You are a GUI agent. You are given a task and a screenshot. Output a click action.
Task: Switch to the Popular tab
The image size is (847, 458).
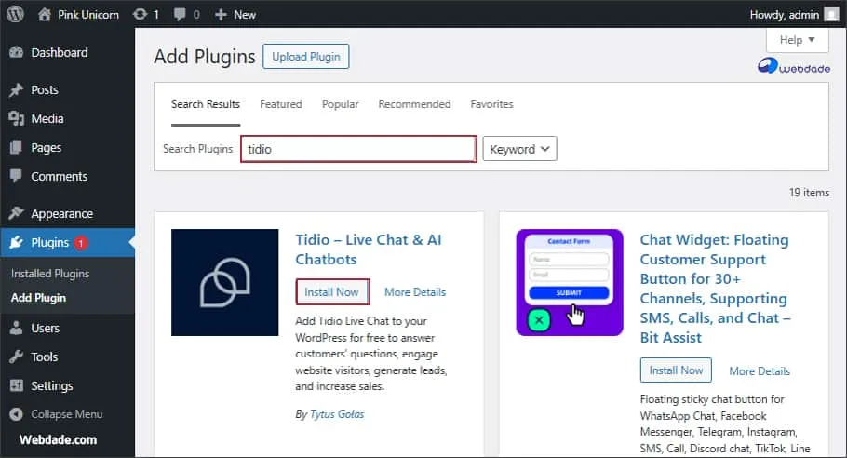340,104
